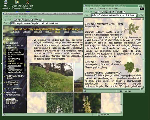Click Print icon in the Operat ochrony window

[x=40, y=20]
